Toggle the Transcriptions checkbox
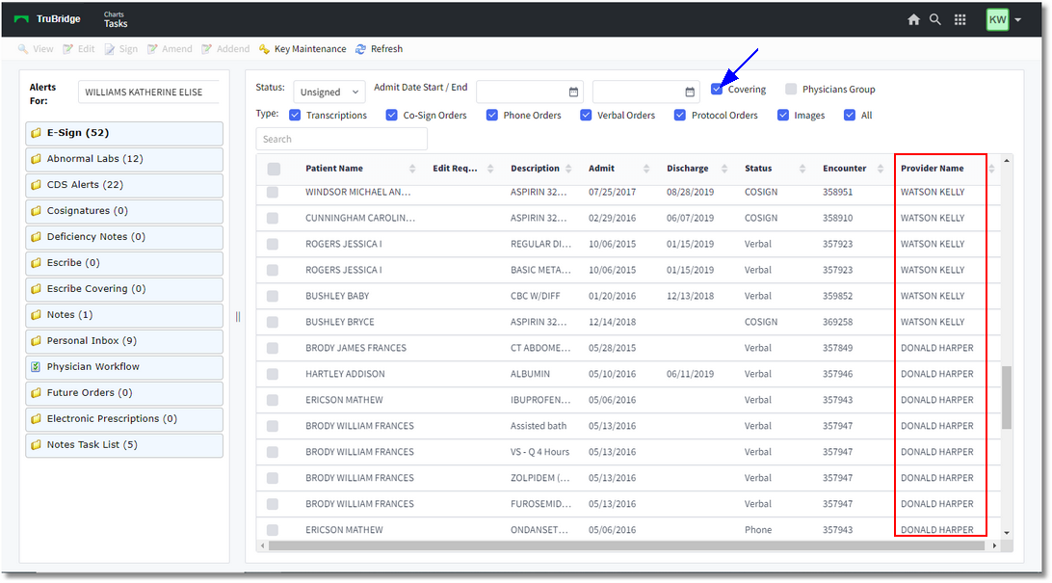 click(295, 116)
